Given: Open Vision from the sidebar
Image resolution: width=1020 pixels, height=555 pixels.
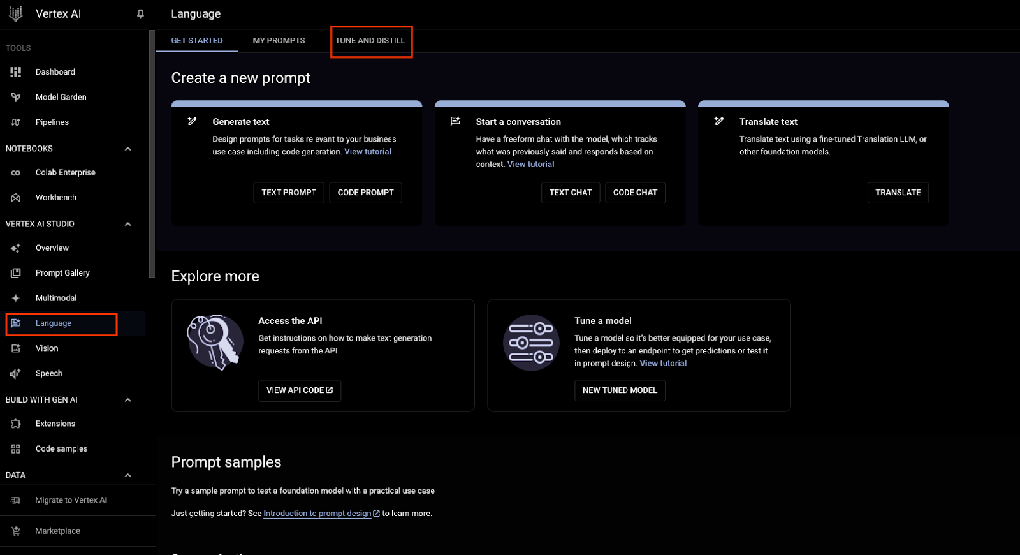Looking at the screenshot, I should coord(47,348).
